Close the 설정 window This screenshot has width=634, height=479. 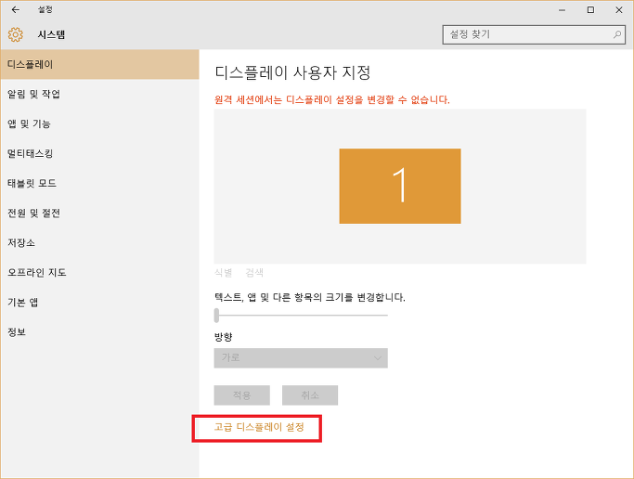619,9
